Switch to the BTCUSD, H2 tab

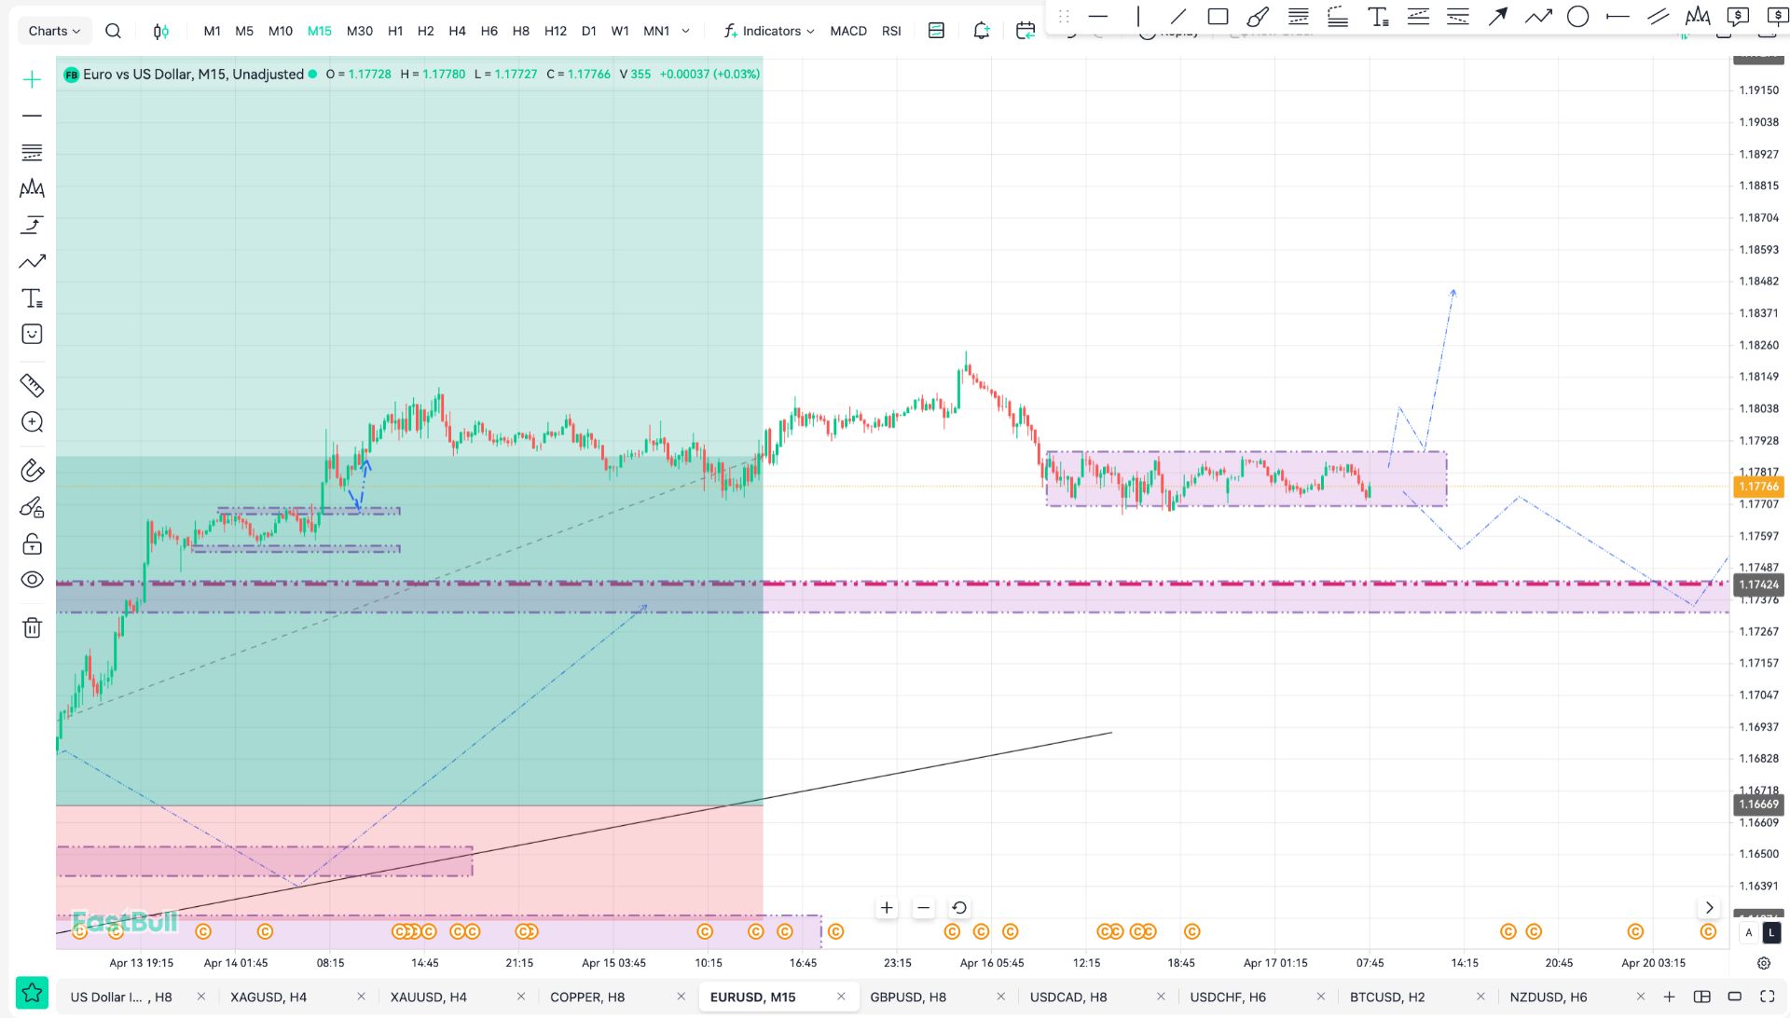pyautogui.click(x=1387, y=997)
